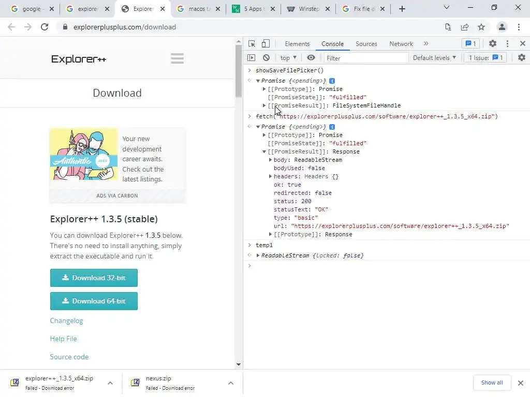Select the inspect element picker icon
Viewport: 530px width, 397px height.
point(252,43)
